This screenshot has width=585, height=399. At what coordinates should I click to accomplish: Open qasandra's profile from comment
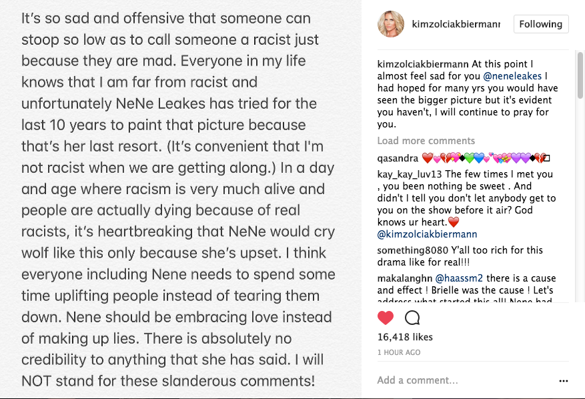tap(398, 159)
